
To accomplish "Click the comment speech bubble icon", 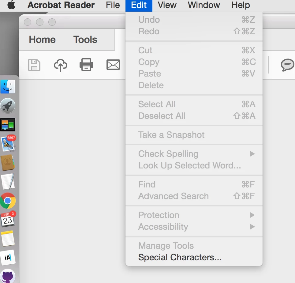I will pyautogui.click(x=287, y=65).
